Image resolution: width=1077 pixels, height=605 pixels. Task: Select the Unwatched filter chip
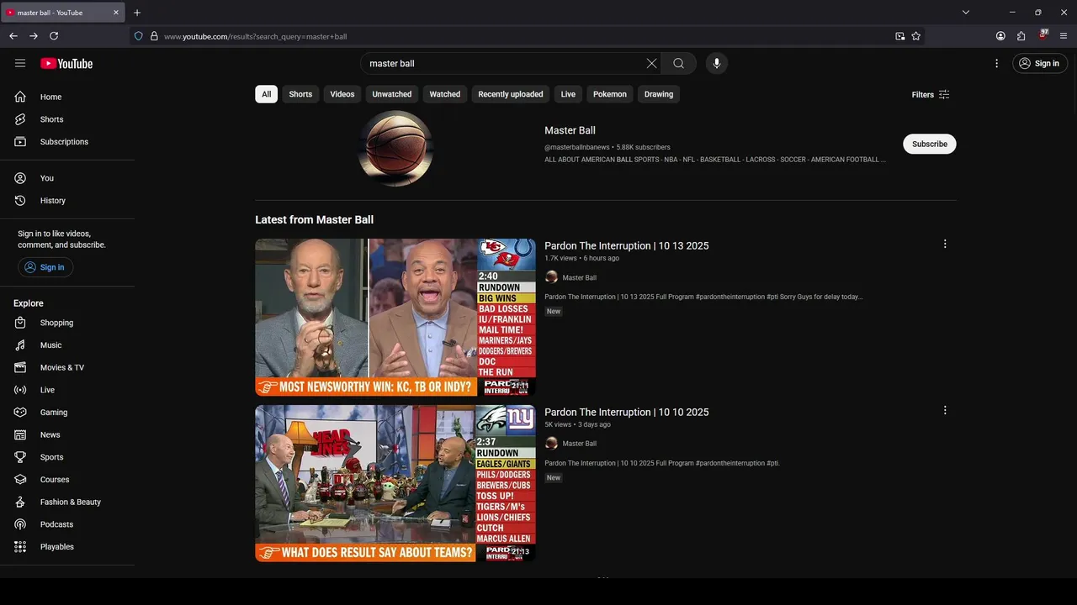point(392,94)
